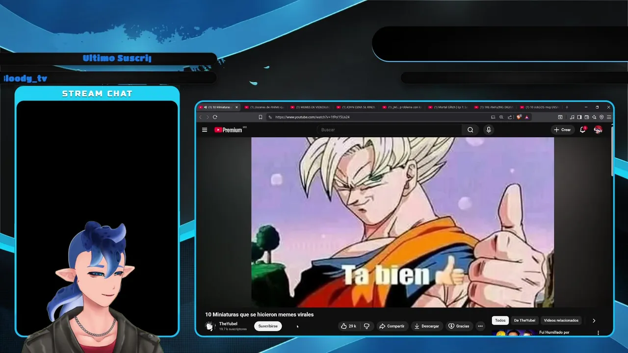Screen dimensions: 628x353
Task: Click the YouTube Buscar search field
Action: pyautogui.click(x=390, y=130)
